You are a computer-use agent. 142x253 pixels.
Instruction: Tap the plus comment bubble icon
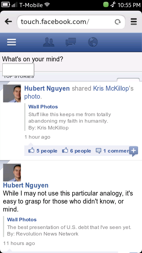tap(133, 151)
